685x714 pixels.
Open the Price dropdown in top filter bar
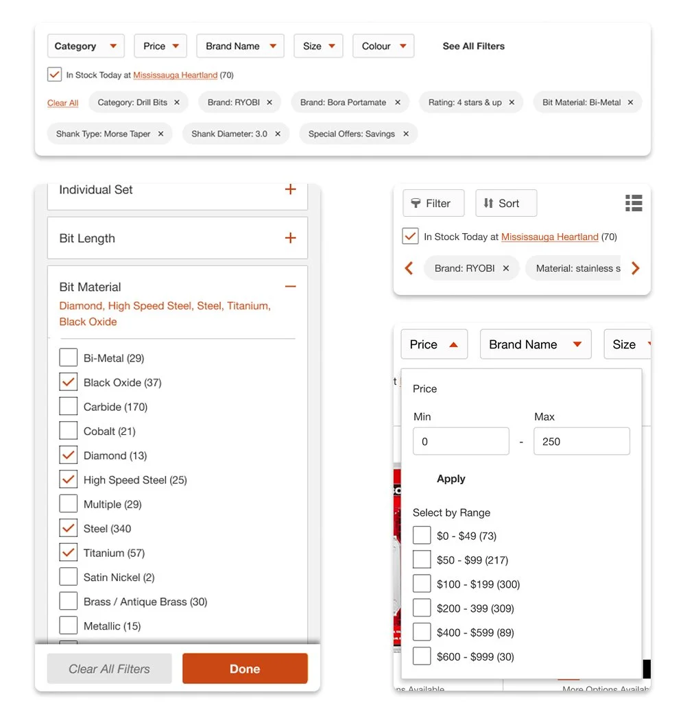(x=160, y=46)
